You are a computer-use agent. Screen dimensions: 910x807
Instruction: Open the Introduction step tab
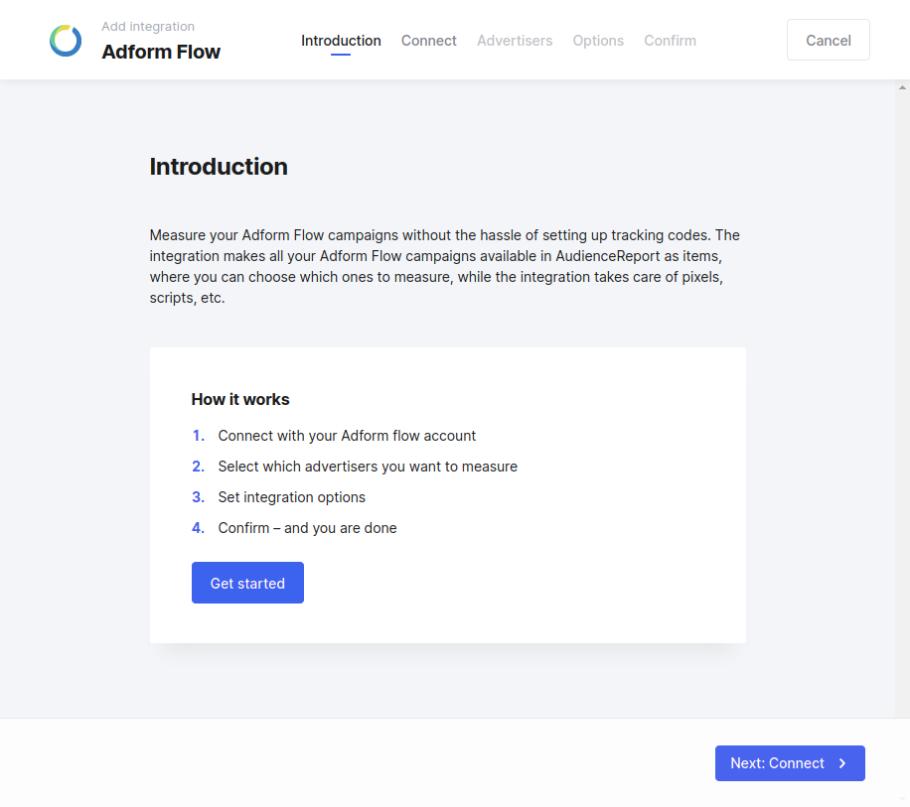[341, 41]
